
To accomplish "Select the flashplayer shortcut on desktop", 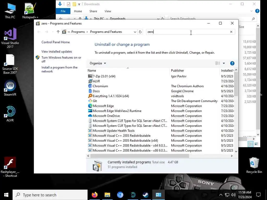I will pyautogui.click(x=10, y=167).
